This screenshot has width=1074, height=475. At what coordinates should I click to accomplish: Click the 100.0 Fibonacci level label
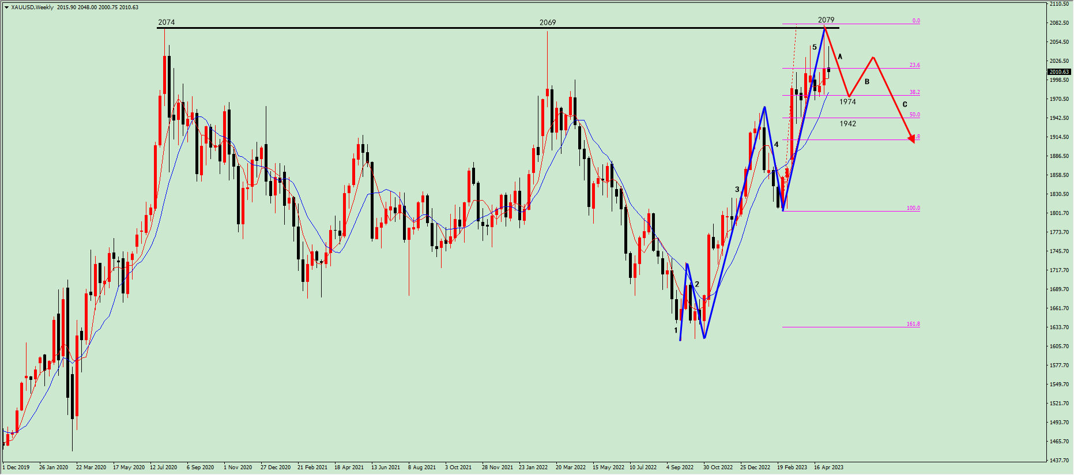click(913, 208)
